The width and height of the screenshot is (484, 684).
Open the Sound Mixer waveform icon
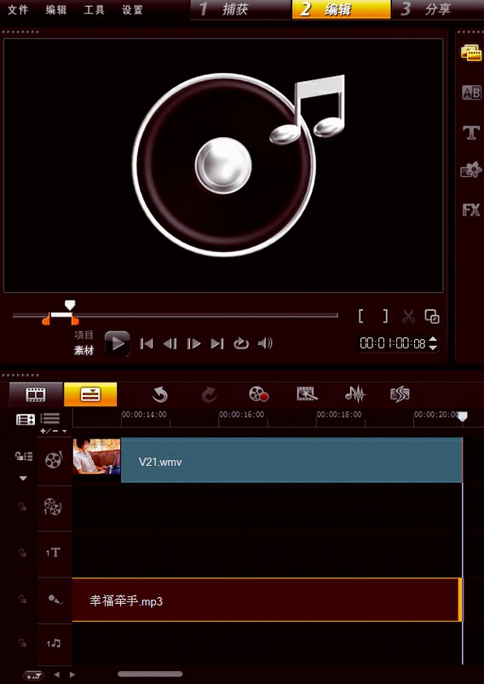tap(355, 394)
